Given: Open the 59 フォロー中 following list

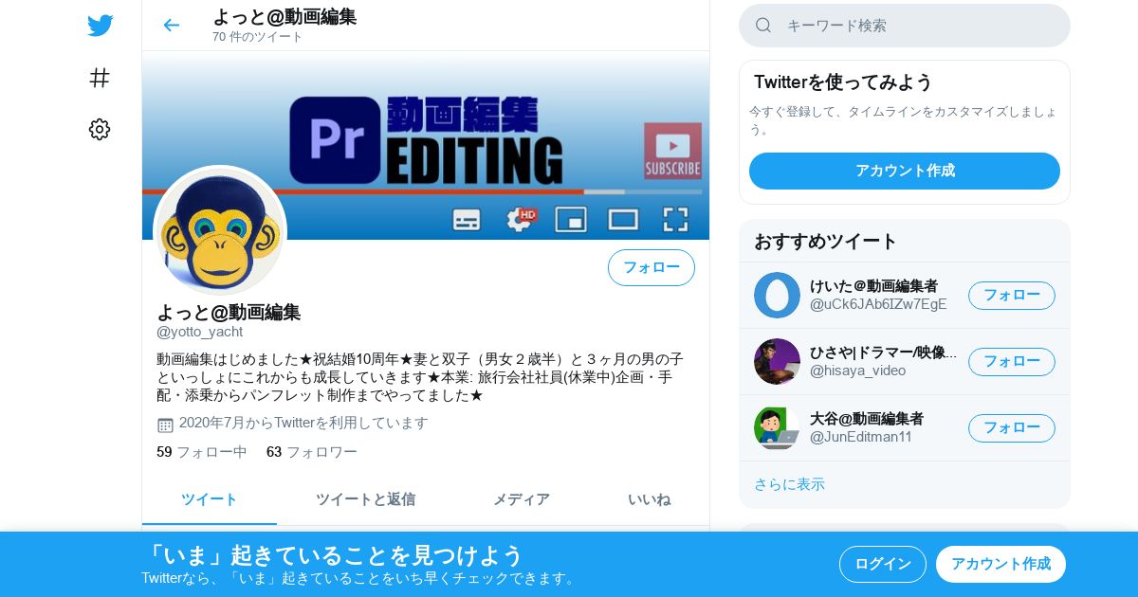Looking at the screenshot, I should pyautogui.click(x=202, y=452).
